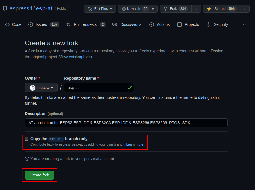
Task: Open Security via the shield icon
Action: (208, 24)
